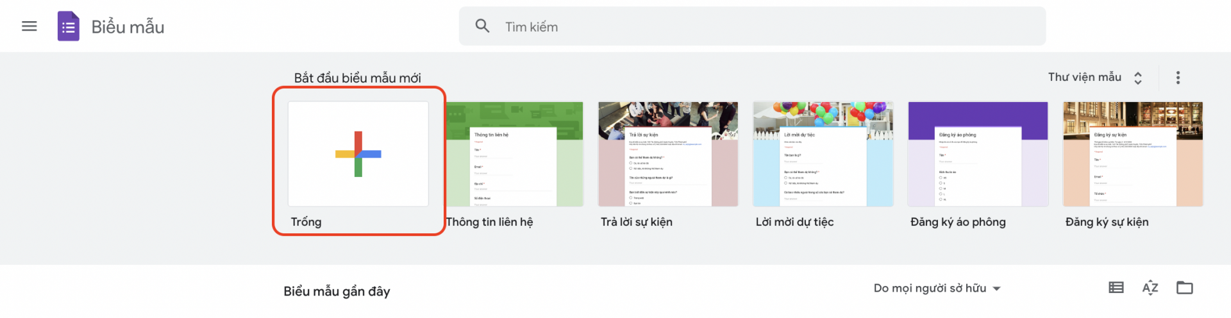Click the Đăng ký áo phông caption
The height and width of the screenshot is (318, 1231).
pos(958,222)
